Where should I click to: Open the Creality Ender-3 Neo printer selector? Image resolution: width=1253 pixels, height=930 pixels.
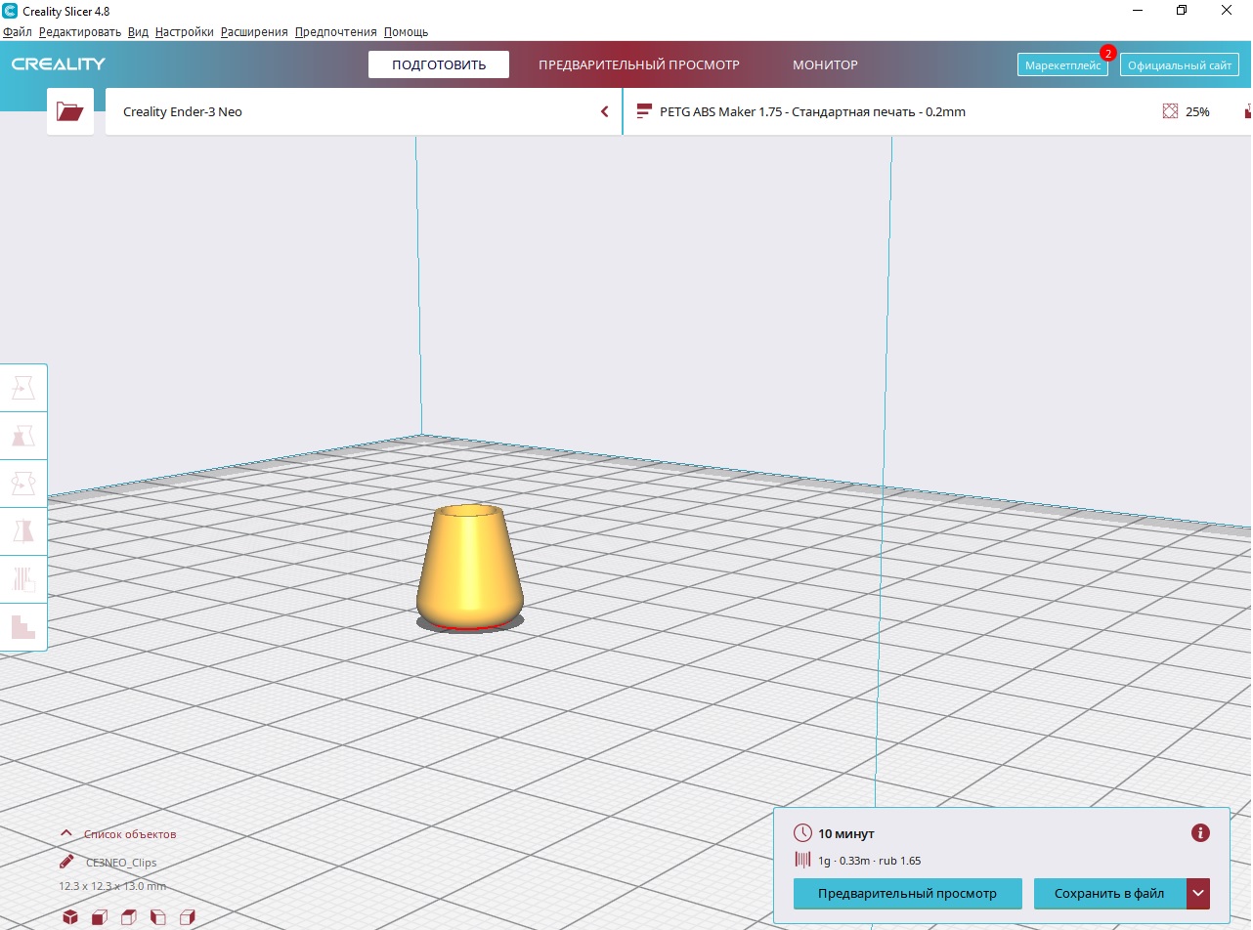[363, 111]
